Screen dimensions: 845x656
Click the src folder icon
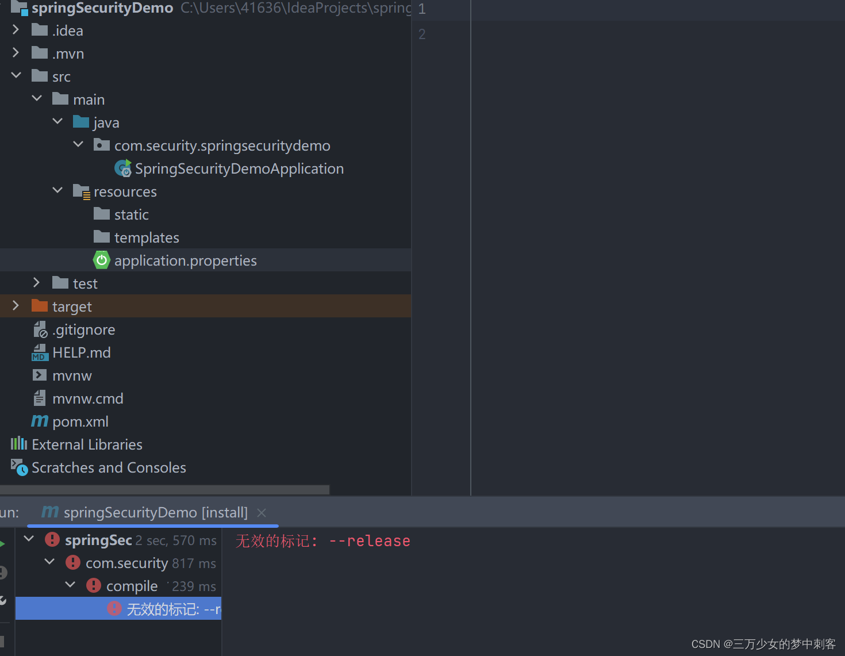coord(40,76)
